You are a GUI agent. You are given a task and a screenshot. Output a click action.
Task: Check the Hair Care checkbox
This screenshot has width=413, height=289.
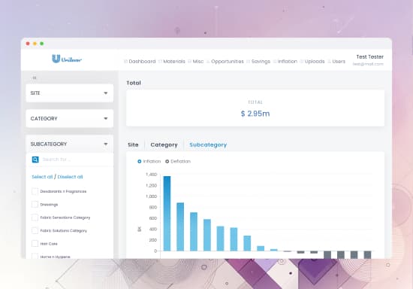pos(35,244)
